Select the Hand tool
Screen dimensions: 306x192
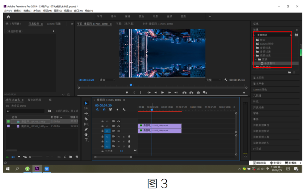point(86,134)
